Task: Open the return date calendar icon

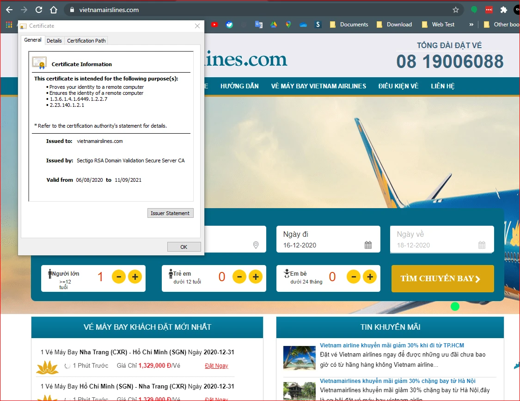Action: click(482, 245)
